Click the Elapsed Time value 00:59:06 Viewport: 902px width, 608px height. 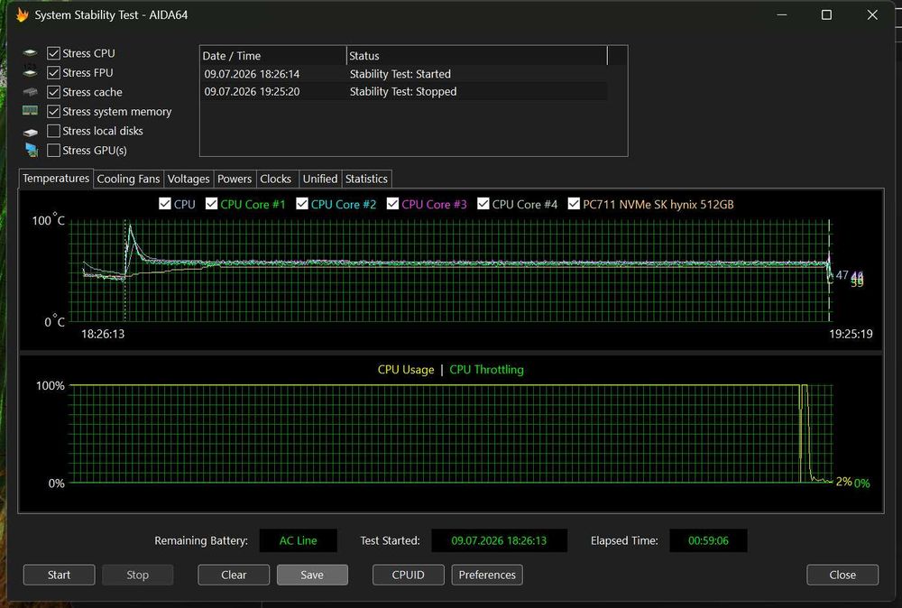(x=708, y=540)
